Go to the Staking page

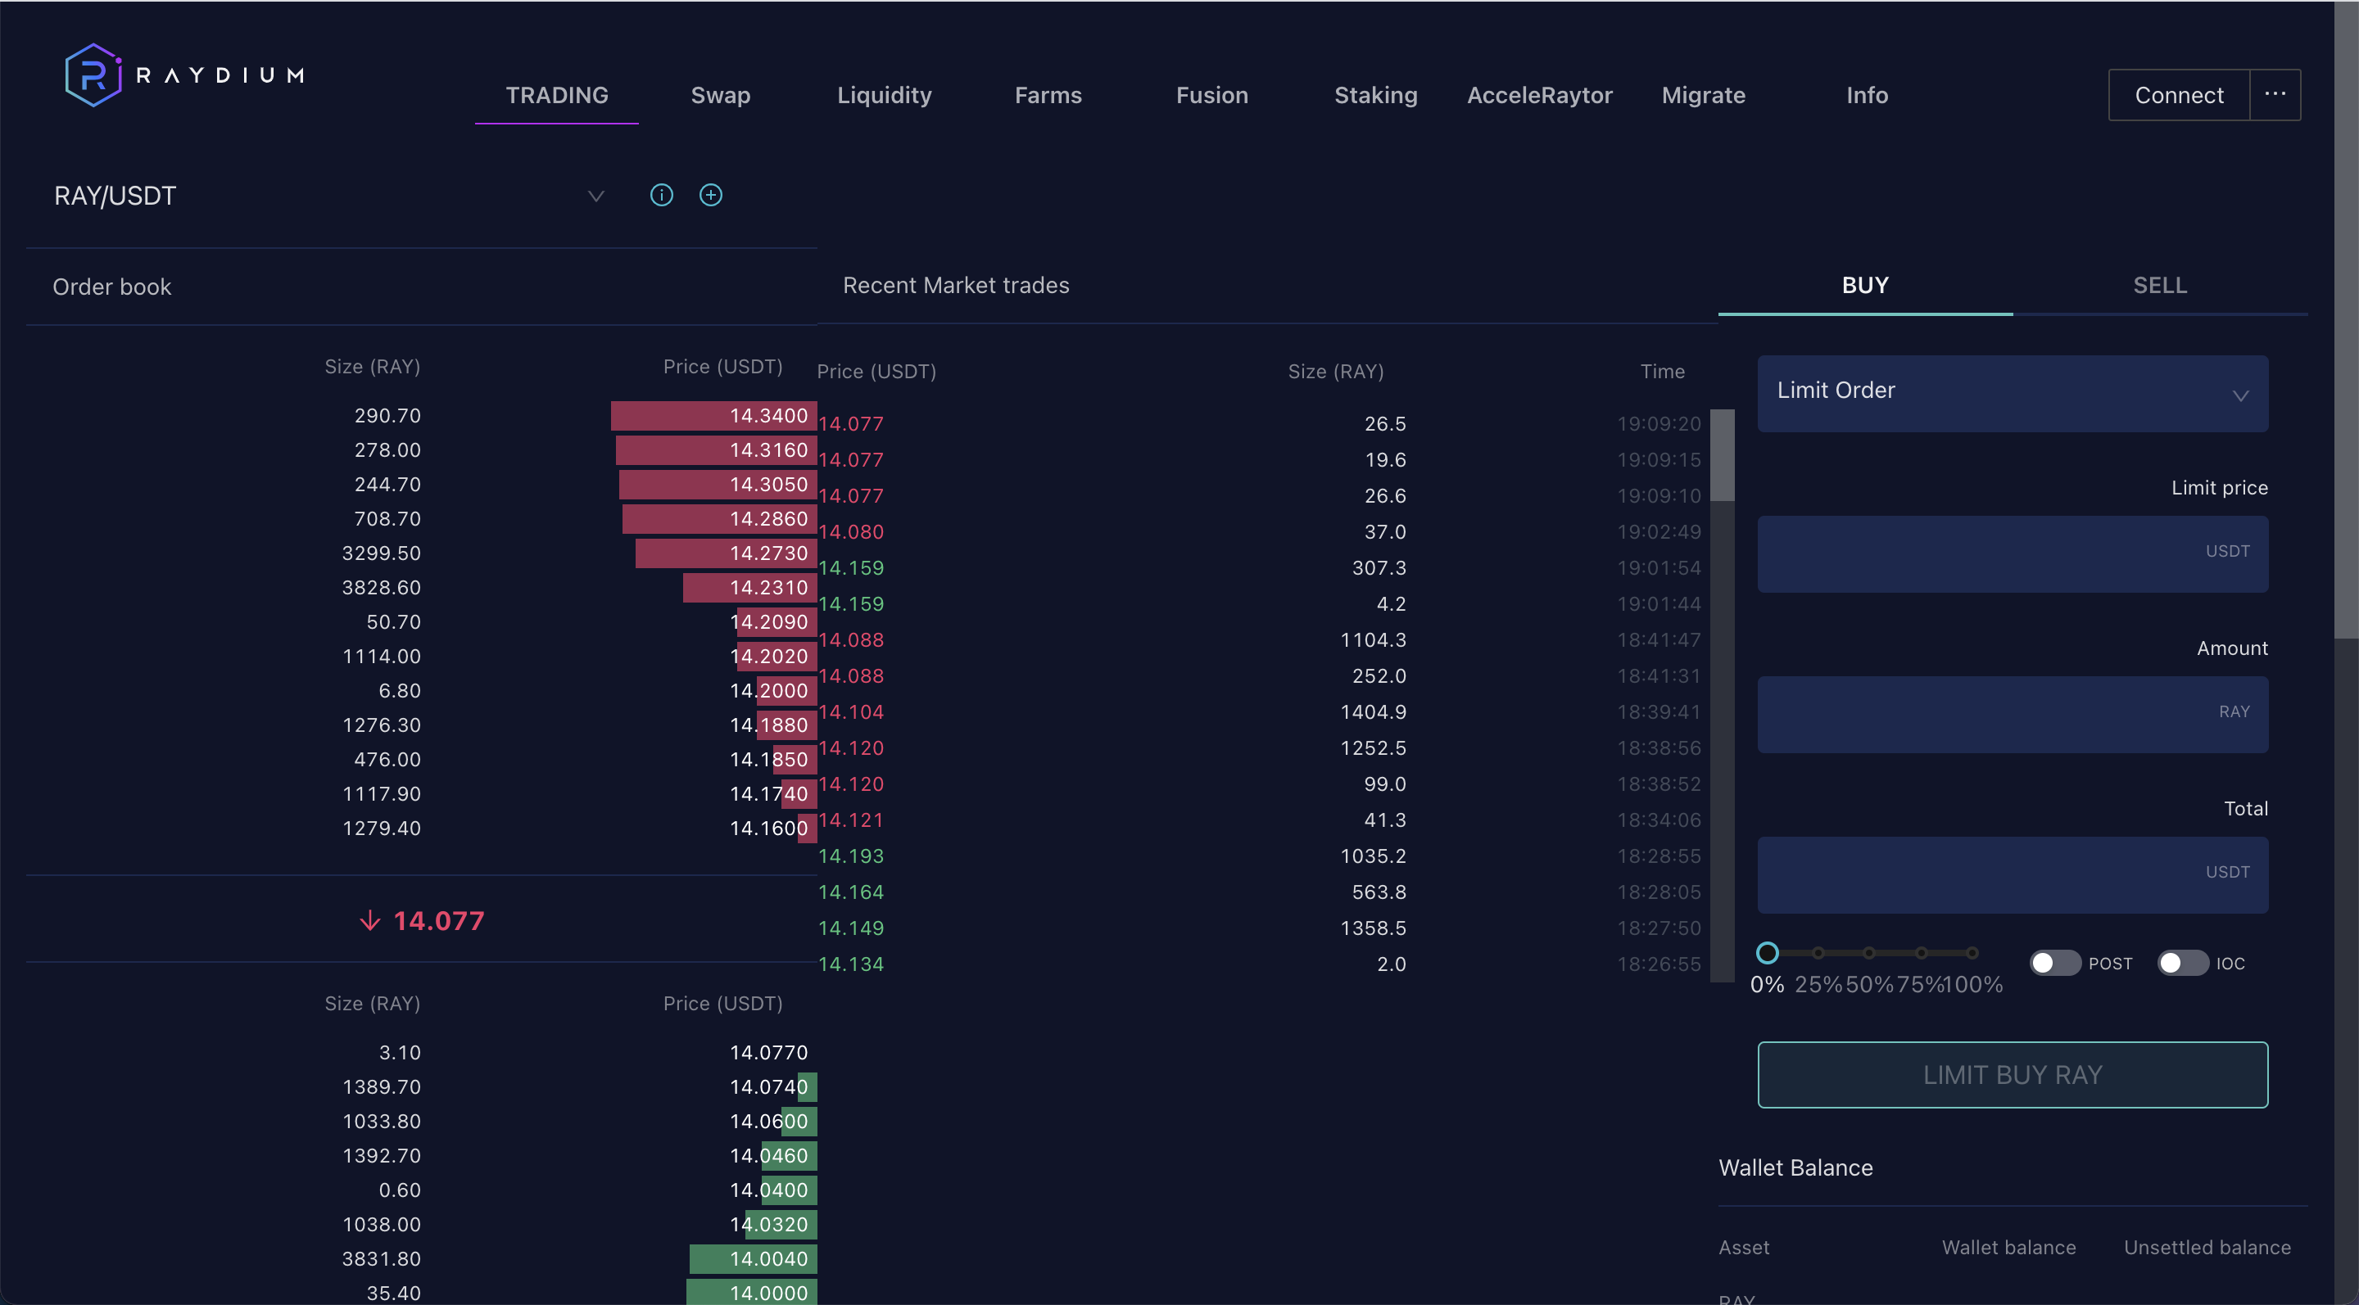pyautogui.click(x=1375, y=95)
